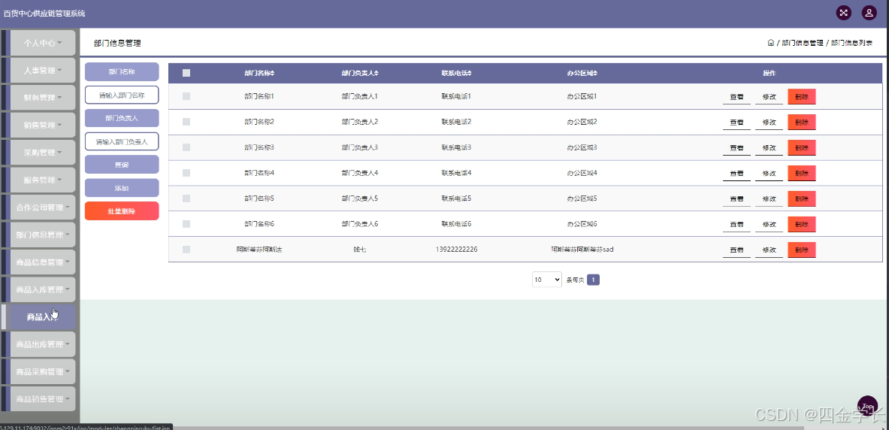This screenshot has height=430, width=889.
Task: Click cell 部门负责人1
Action: click(x=360, y=96)
